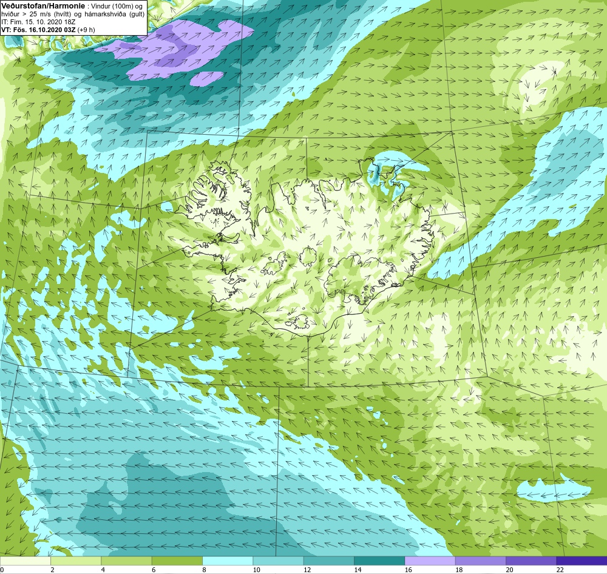Image resolution: width=607 pixels, height=574 pixels.
Task: Click the 8–10 m/s light cyan legend swatch
Action: tap(228, 561)
